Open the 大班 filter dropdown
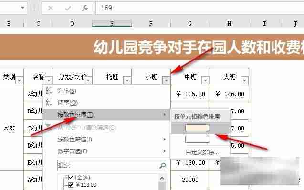 point(245,80)
